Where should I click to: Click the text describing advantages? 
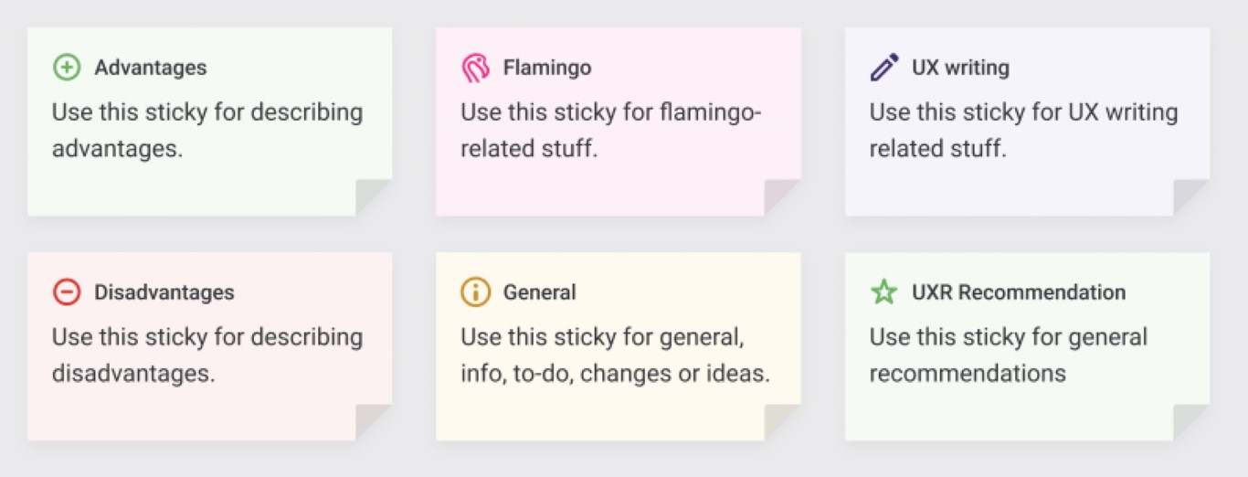207,131
